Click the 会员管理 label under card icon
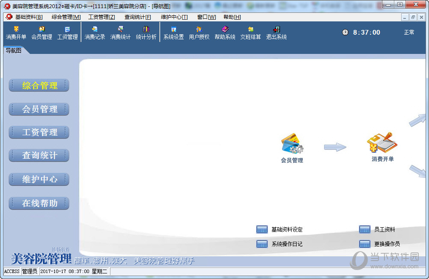Viewport: 429px width, 279px height. click(292, 160)
